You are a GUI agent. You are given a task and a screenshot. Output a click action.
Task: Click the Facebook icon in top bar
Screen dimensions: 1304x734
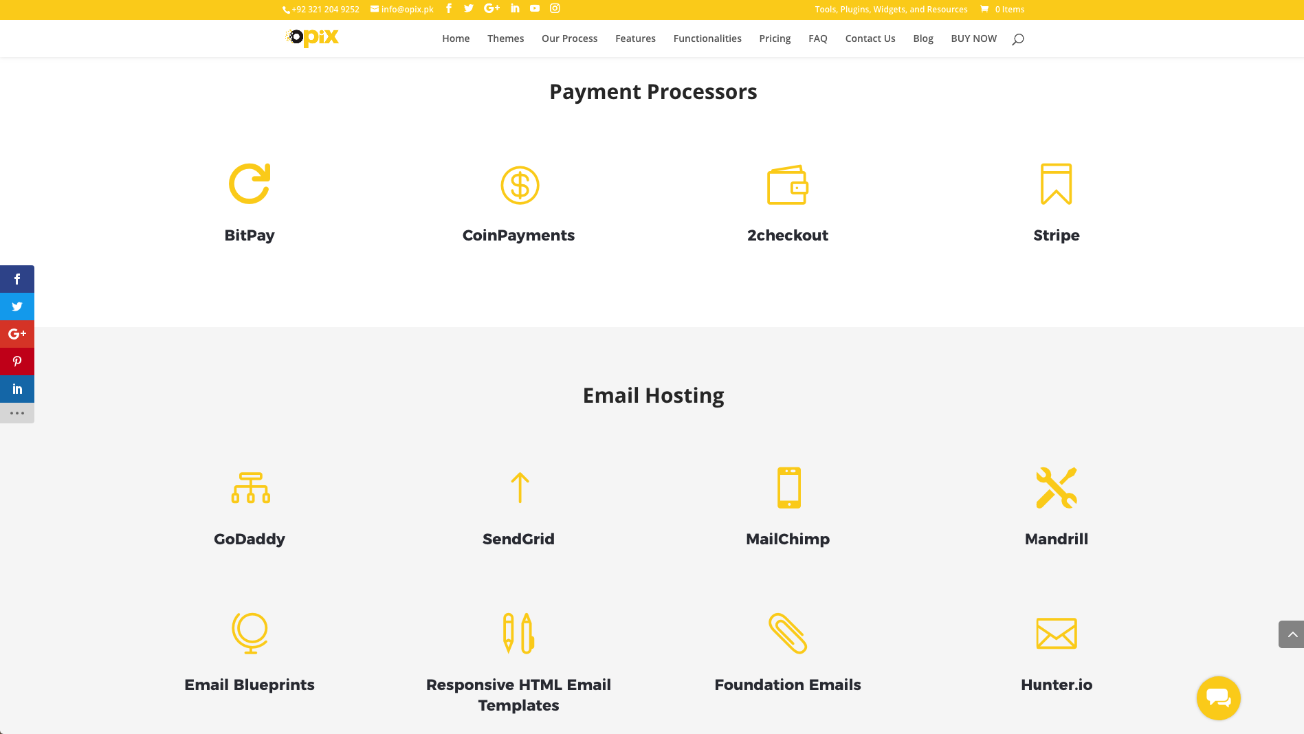pos(449,9)
